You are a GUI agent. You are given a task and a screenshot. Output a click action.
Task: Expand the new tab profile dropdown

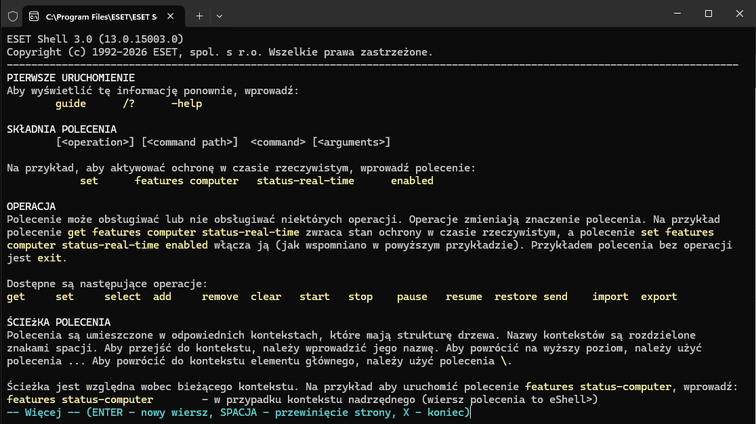click(x=219, y=16)
